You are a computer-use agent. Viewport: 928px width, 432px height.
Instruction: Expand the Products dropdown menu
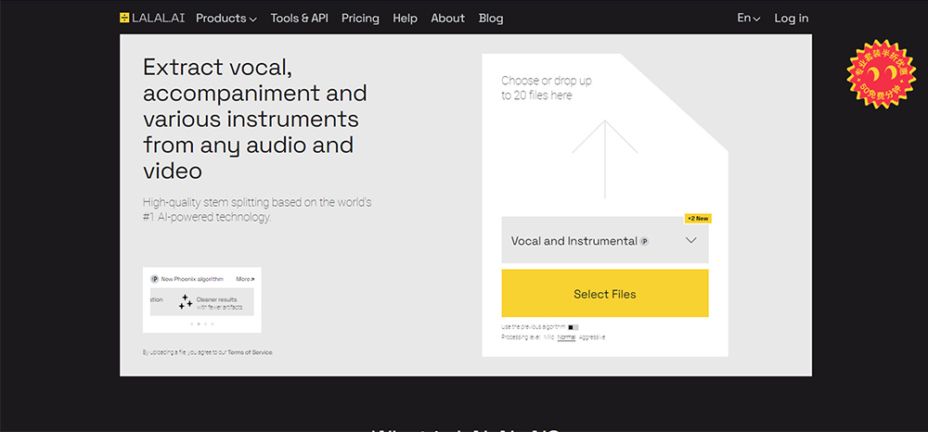pyautogui.click(x=226, y=18)
